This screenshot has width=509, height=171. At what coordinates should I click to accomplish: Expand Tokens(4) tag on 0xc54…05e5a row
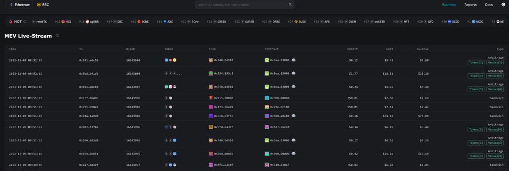click(x=476, y=156)
